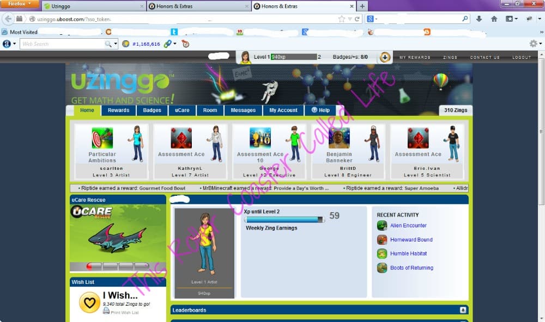
Task: Switch to the uCare tab
Action: (182, 110)
